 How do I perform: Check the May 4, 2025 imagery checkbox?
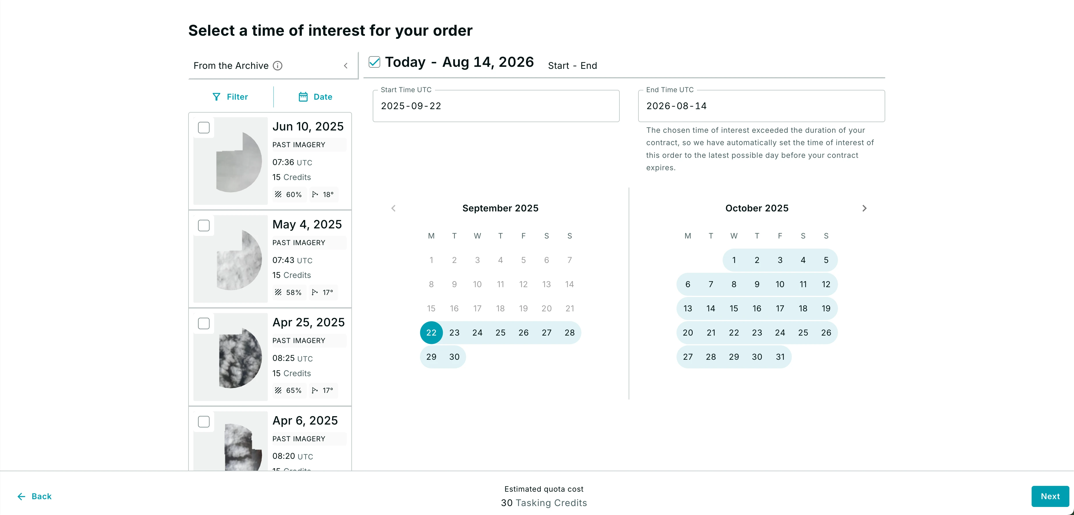(x=204, y=226)
